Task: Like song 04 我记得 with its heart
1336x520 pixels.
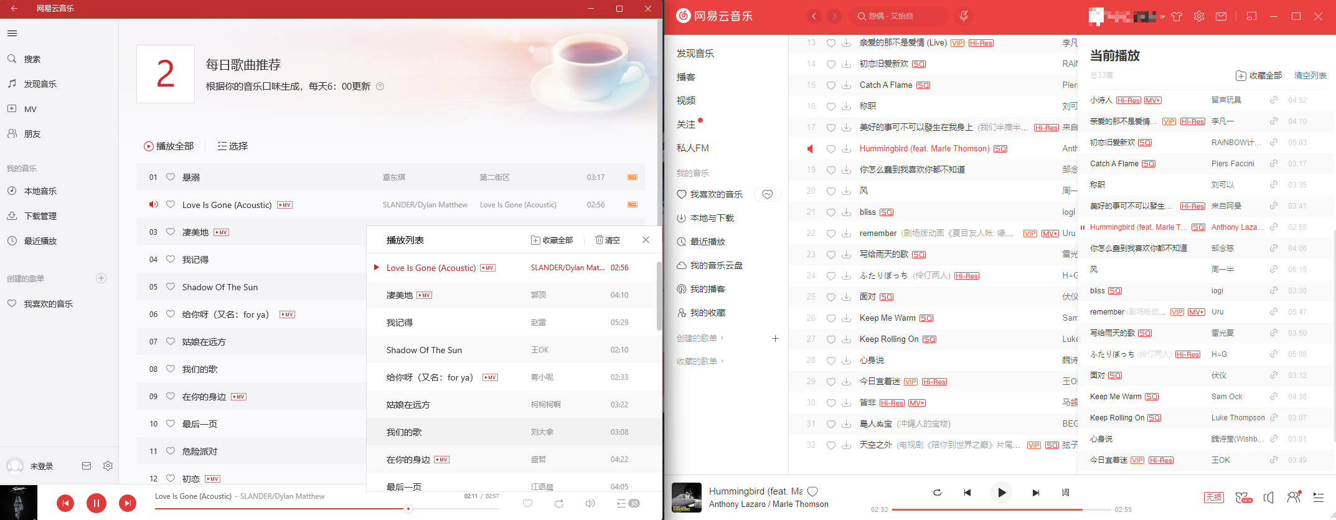Action: tap(171, 259)
